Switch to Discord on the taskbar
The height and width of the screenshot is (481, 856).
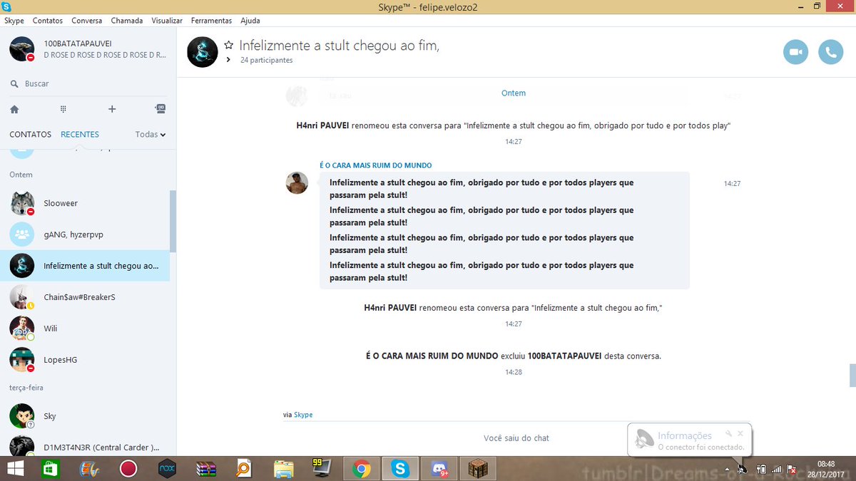[x=439, y=469]
